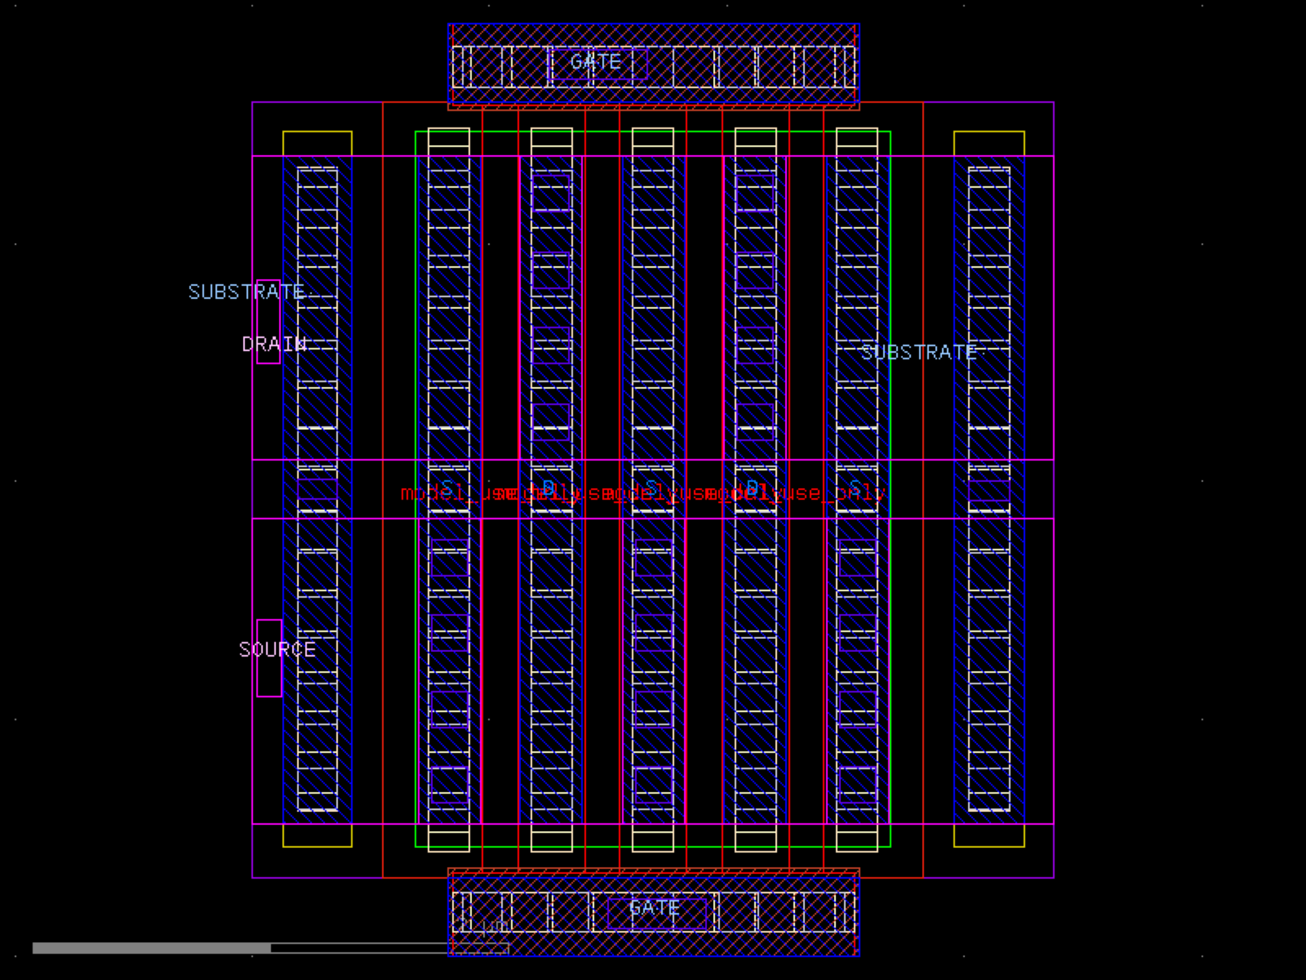
Task: Select yellow rectangle atop left substrate strip
Action: point(317,144)
